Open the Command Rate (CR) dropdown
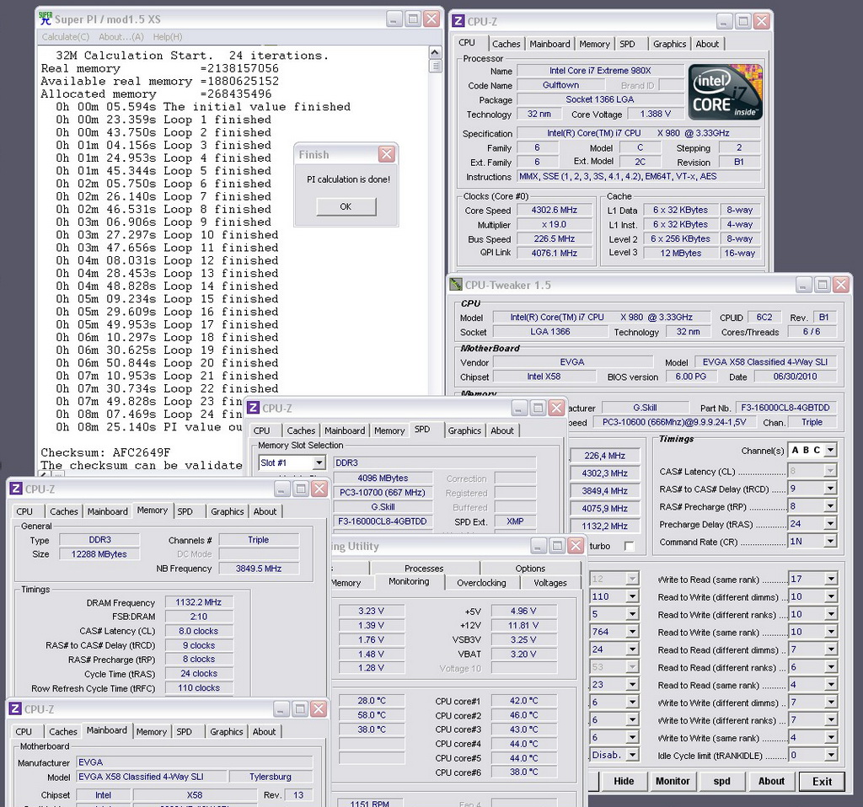This screenshot has width=863, height=807. point(830,542)
